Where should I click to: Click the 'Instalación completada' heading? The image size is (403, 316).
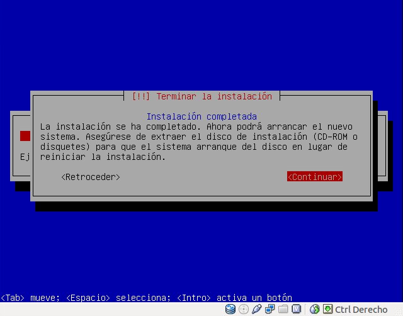pos(201,116)
